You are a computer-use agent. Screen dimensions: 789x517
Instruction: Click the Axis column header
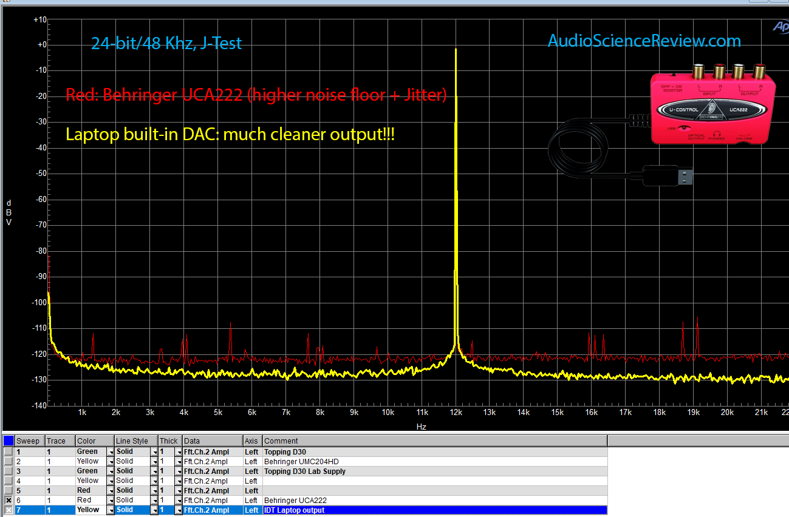pos(253,441)
